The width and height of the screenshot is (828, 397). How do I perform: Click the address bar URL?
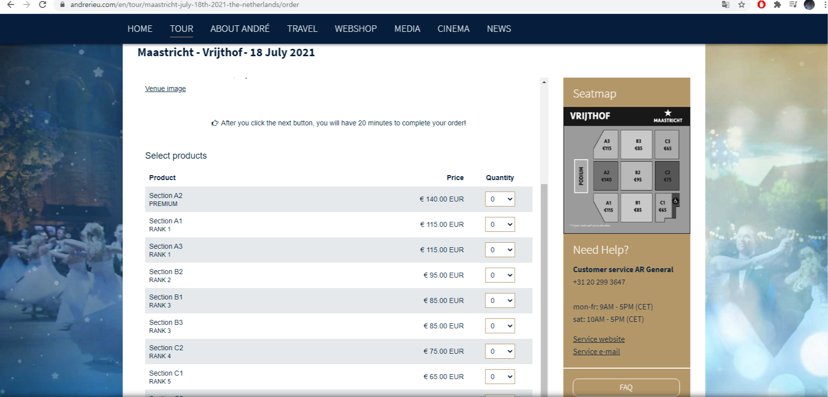[x=185, y=4]
